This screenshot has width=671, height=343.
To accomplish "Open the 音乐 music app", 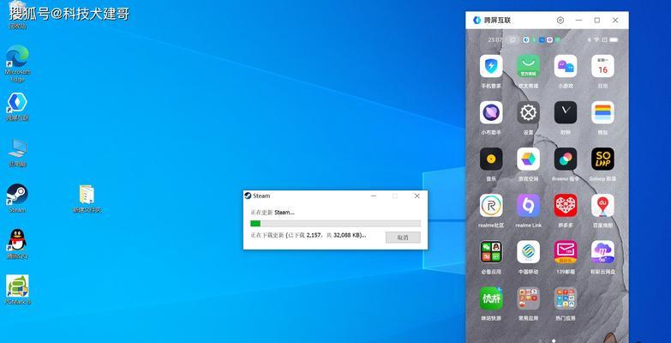I will (491, 159).
